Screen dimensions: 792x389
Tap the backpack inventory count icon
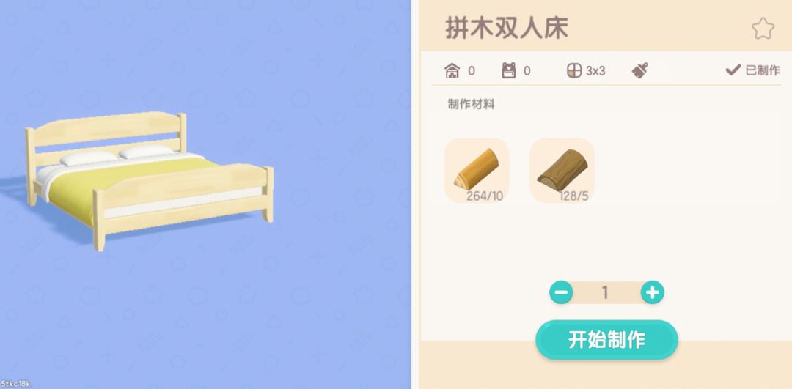(x=509, y=70)
